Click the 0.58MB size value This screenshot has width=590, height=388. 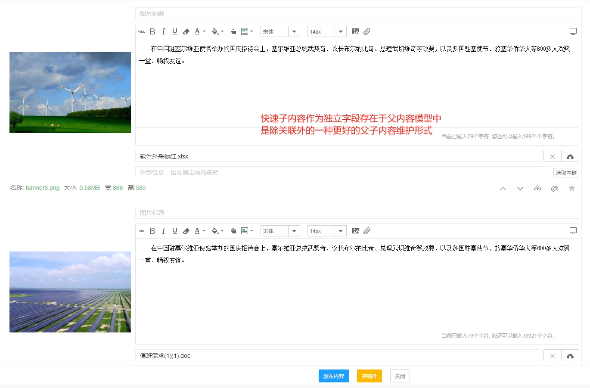pyautogui.click(x=90, y=188)
